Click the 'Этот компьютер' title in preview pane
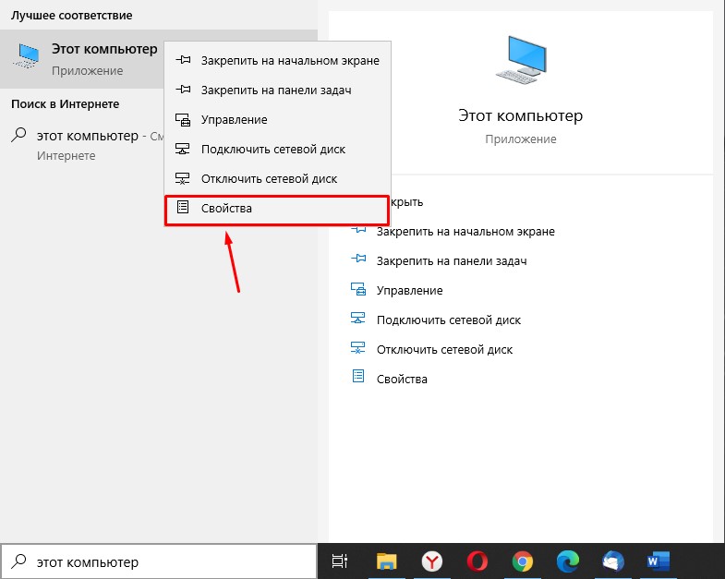Screen dimensions: 725x579 521,115
